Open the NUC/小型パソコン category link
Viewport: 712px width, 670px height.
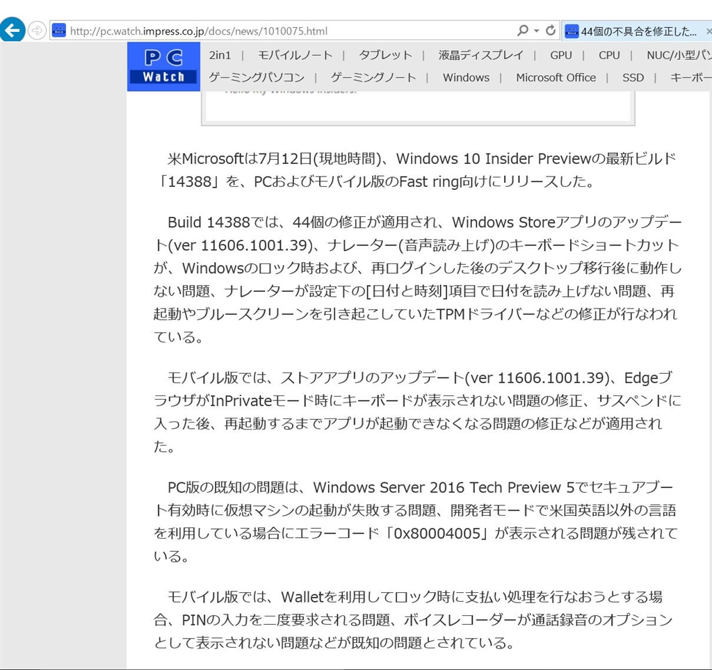pos(679,55)
